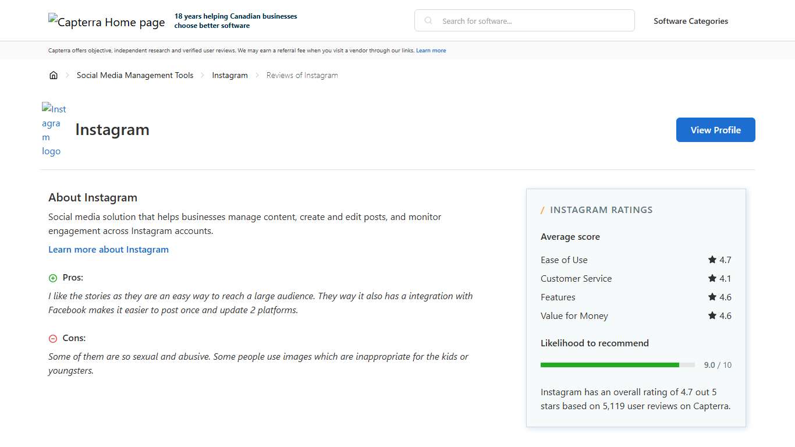Screen dimensions: 795x447
Task: Click the Customer Service star icon
Action: [712, 279]
